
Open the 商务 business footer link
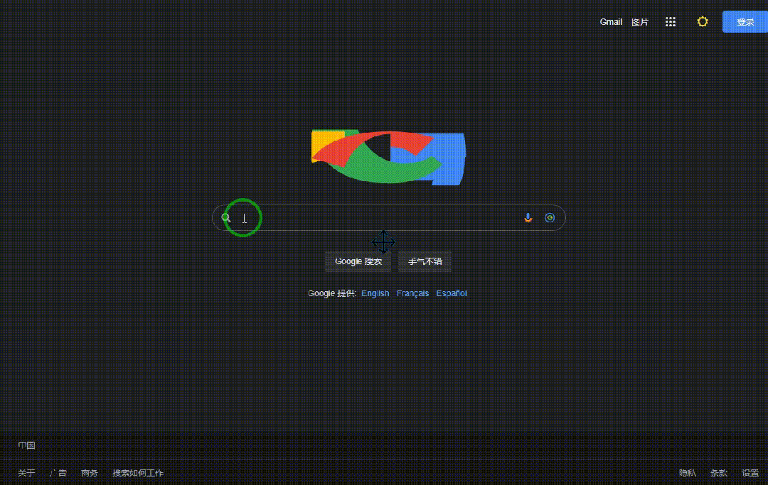(x=89, y=473)
